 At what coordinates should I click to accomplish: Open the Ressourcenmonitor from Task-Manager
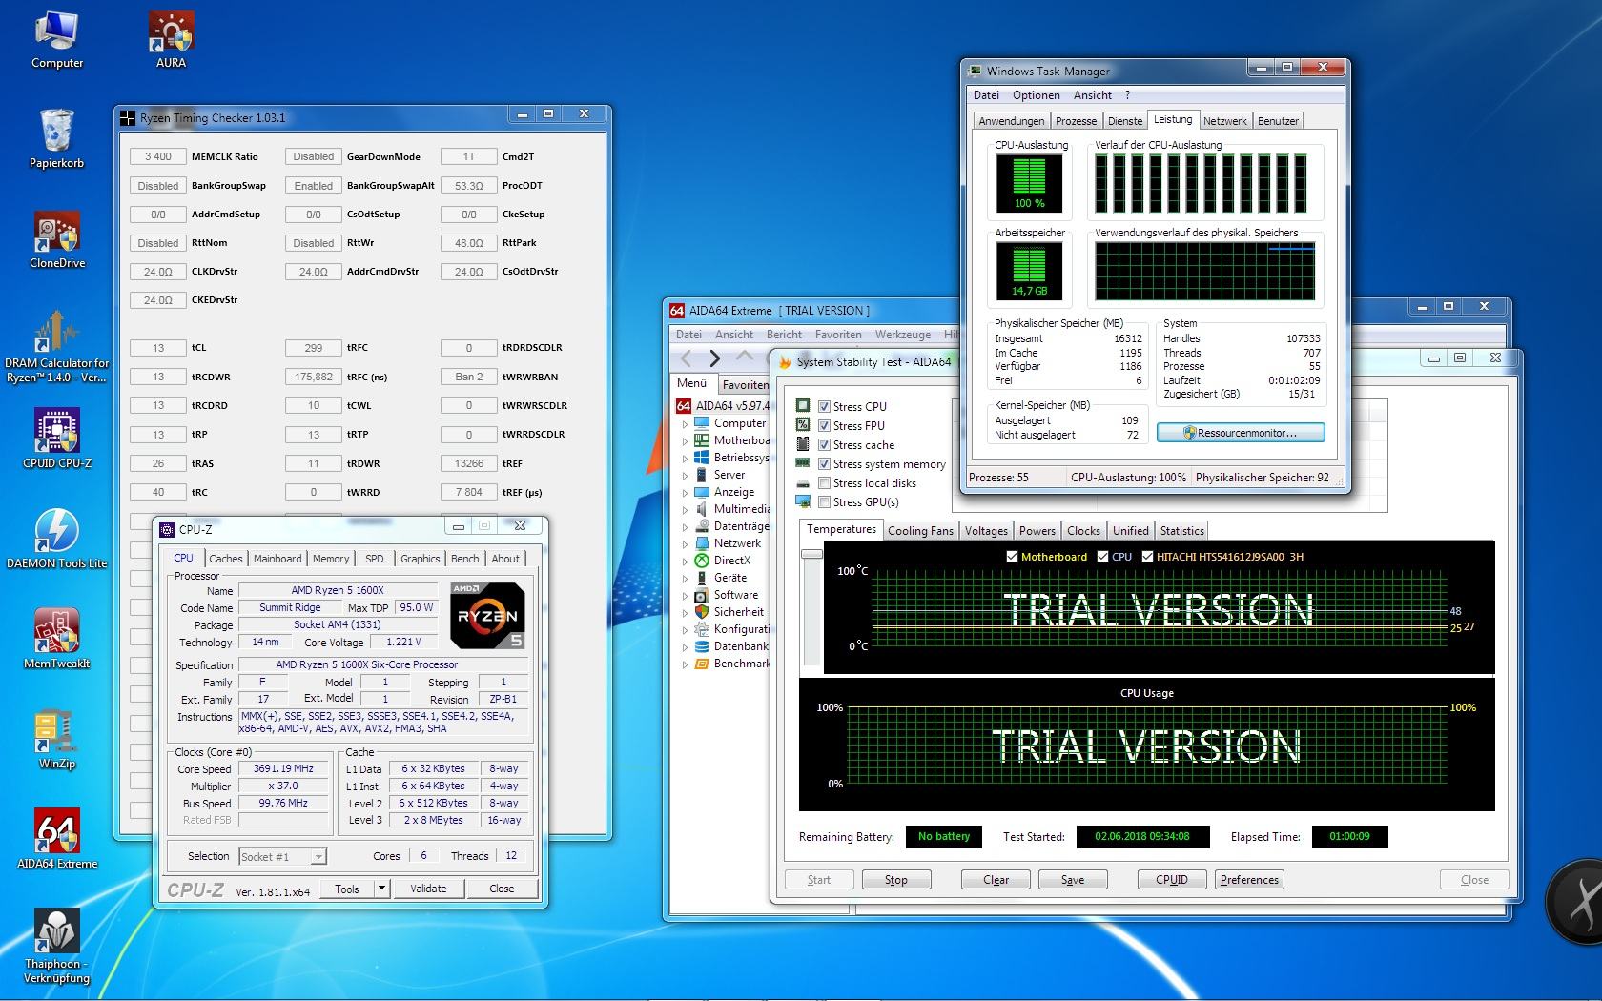tap(1241, 433)
